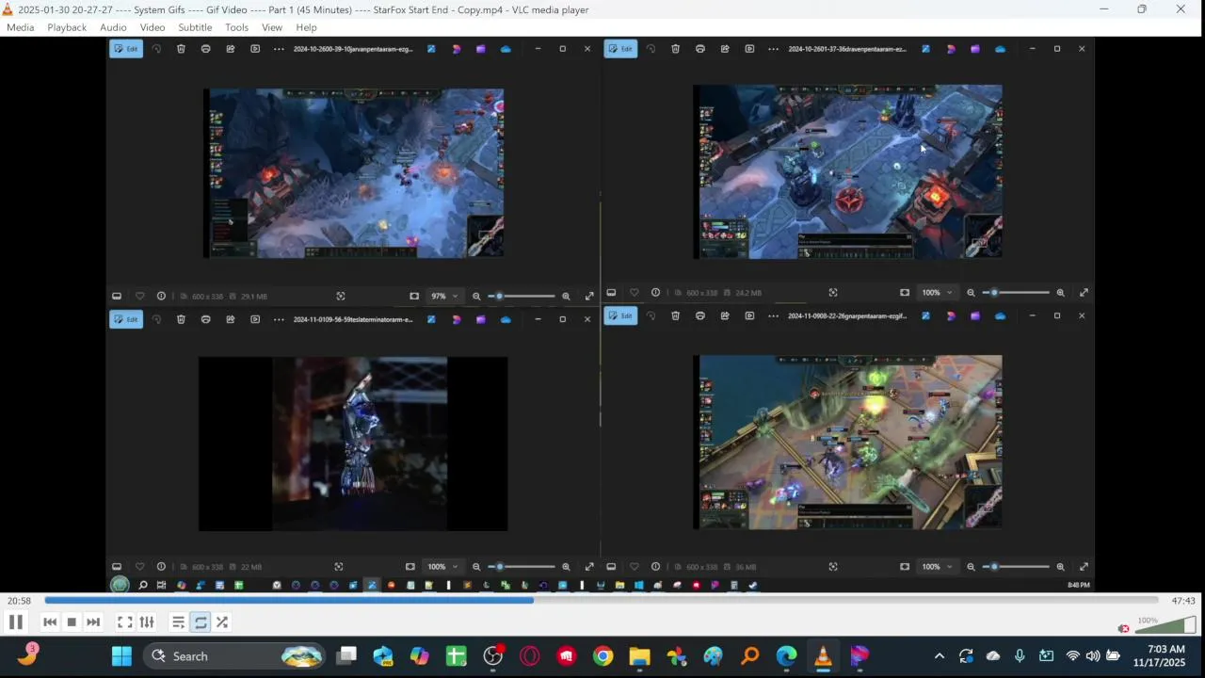Click the microphone tray icon
1205x678 pixels.
point(1020,656)
